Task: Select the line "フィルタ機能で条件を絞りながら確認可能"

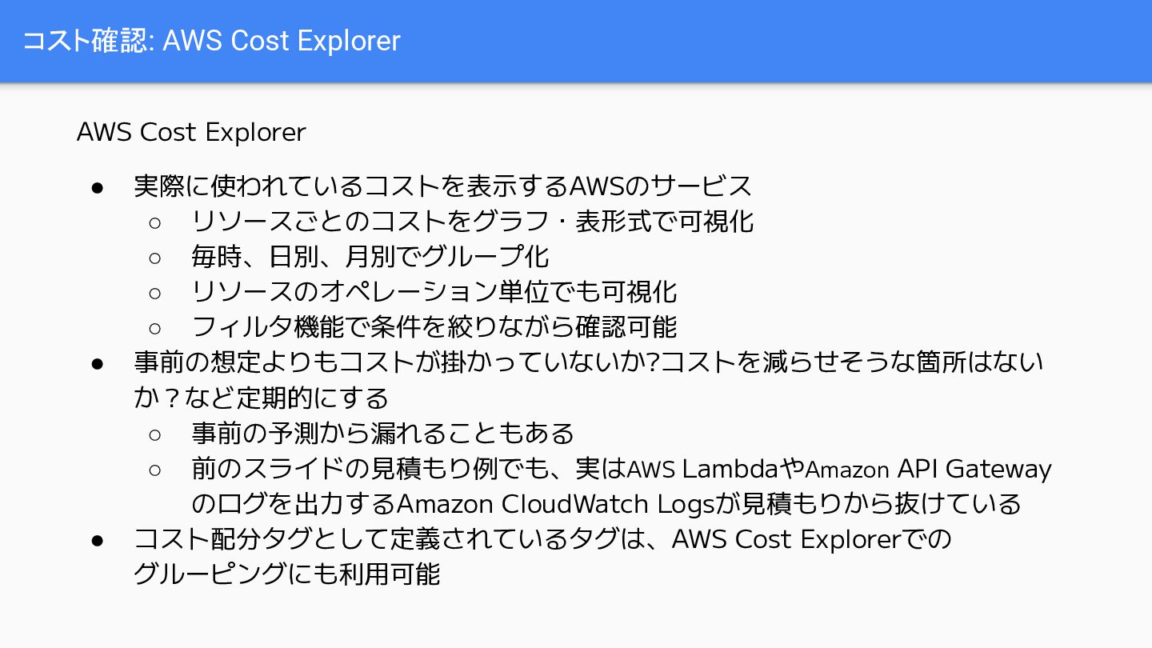Action: pyautogui.click(x=434, y=327)
